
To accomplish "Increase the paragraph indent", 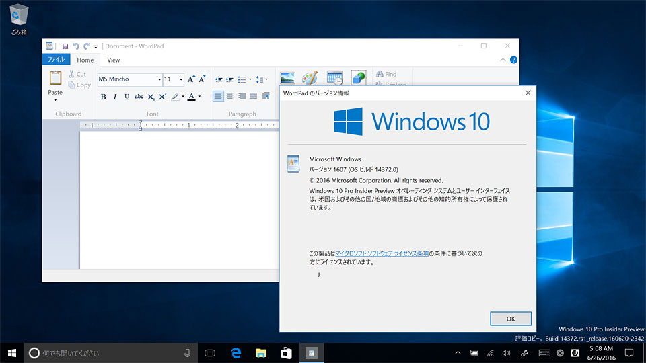I will pyautogui.click(x=230, y=79).
